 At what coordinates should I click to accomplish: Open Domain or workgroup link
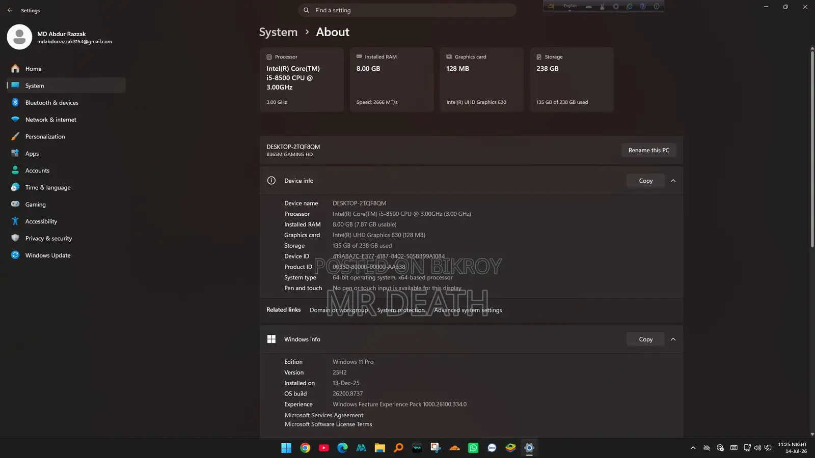coord(339,310)
